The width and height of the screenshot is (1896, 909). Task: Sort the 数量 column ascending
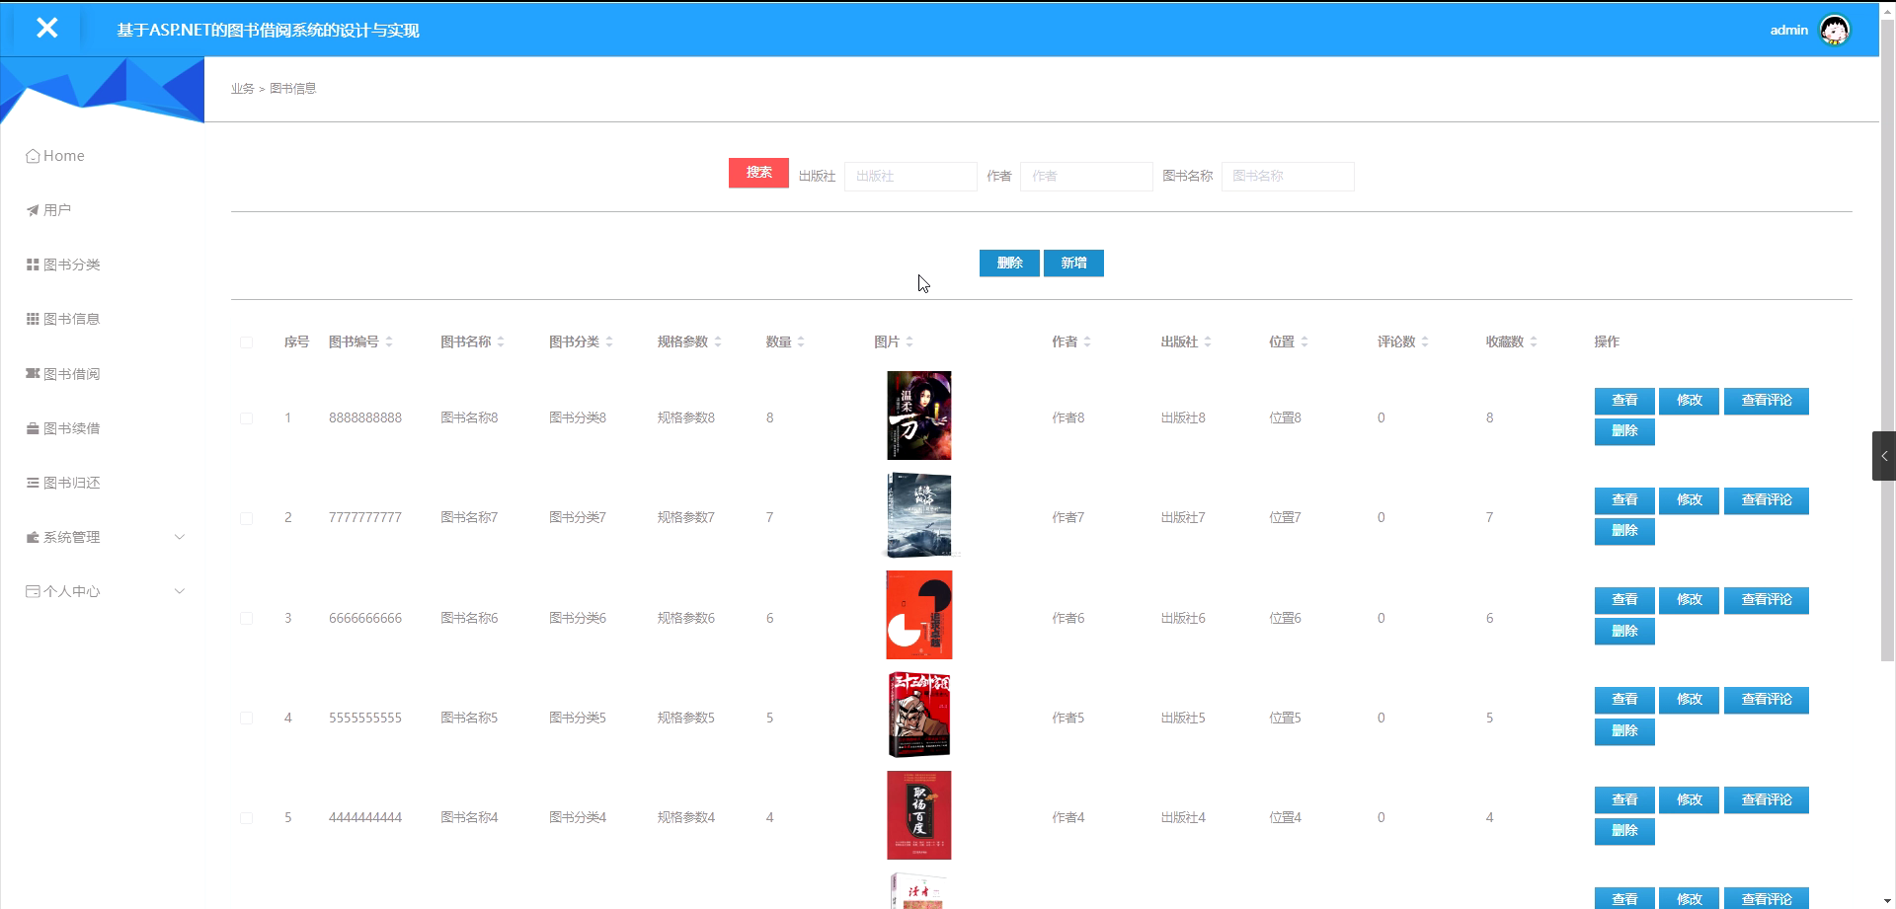pos(801,338)
